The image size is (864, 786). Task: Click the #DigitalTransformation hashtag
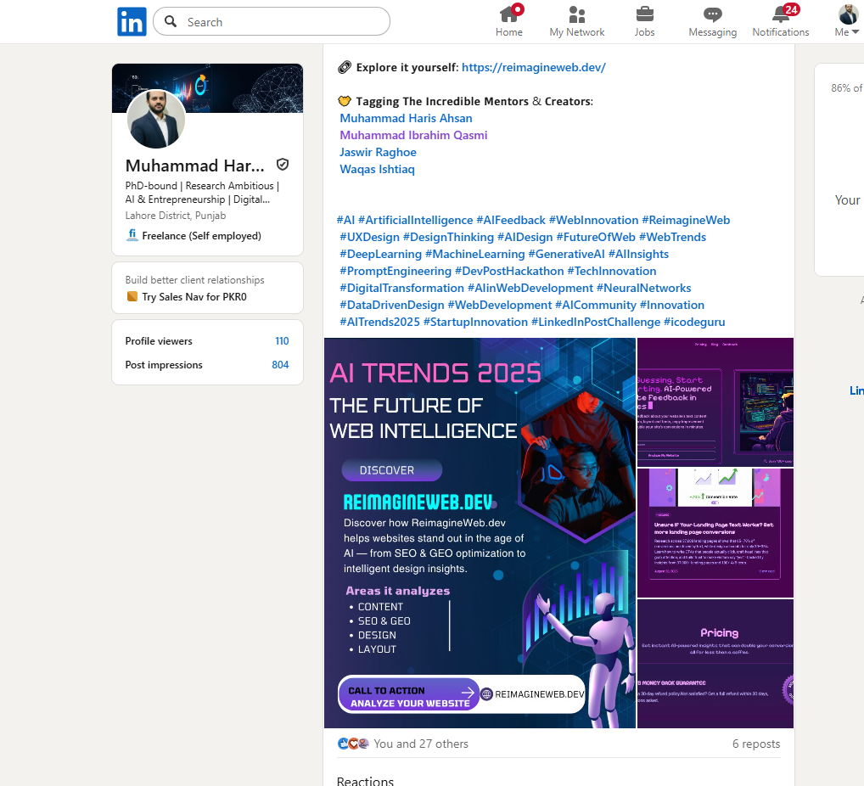401,289
